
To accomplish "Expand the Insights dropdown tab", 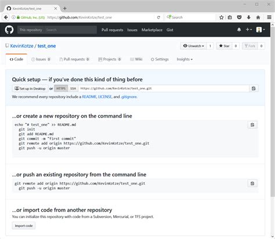I will point(184,59).
